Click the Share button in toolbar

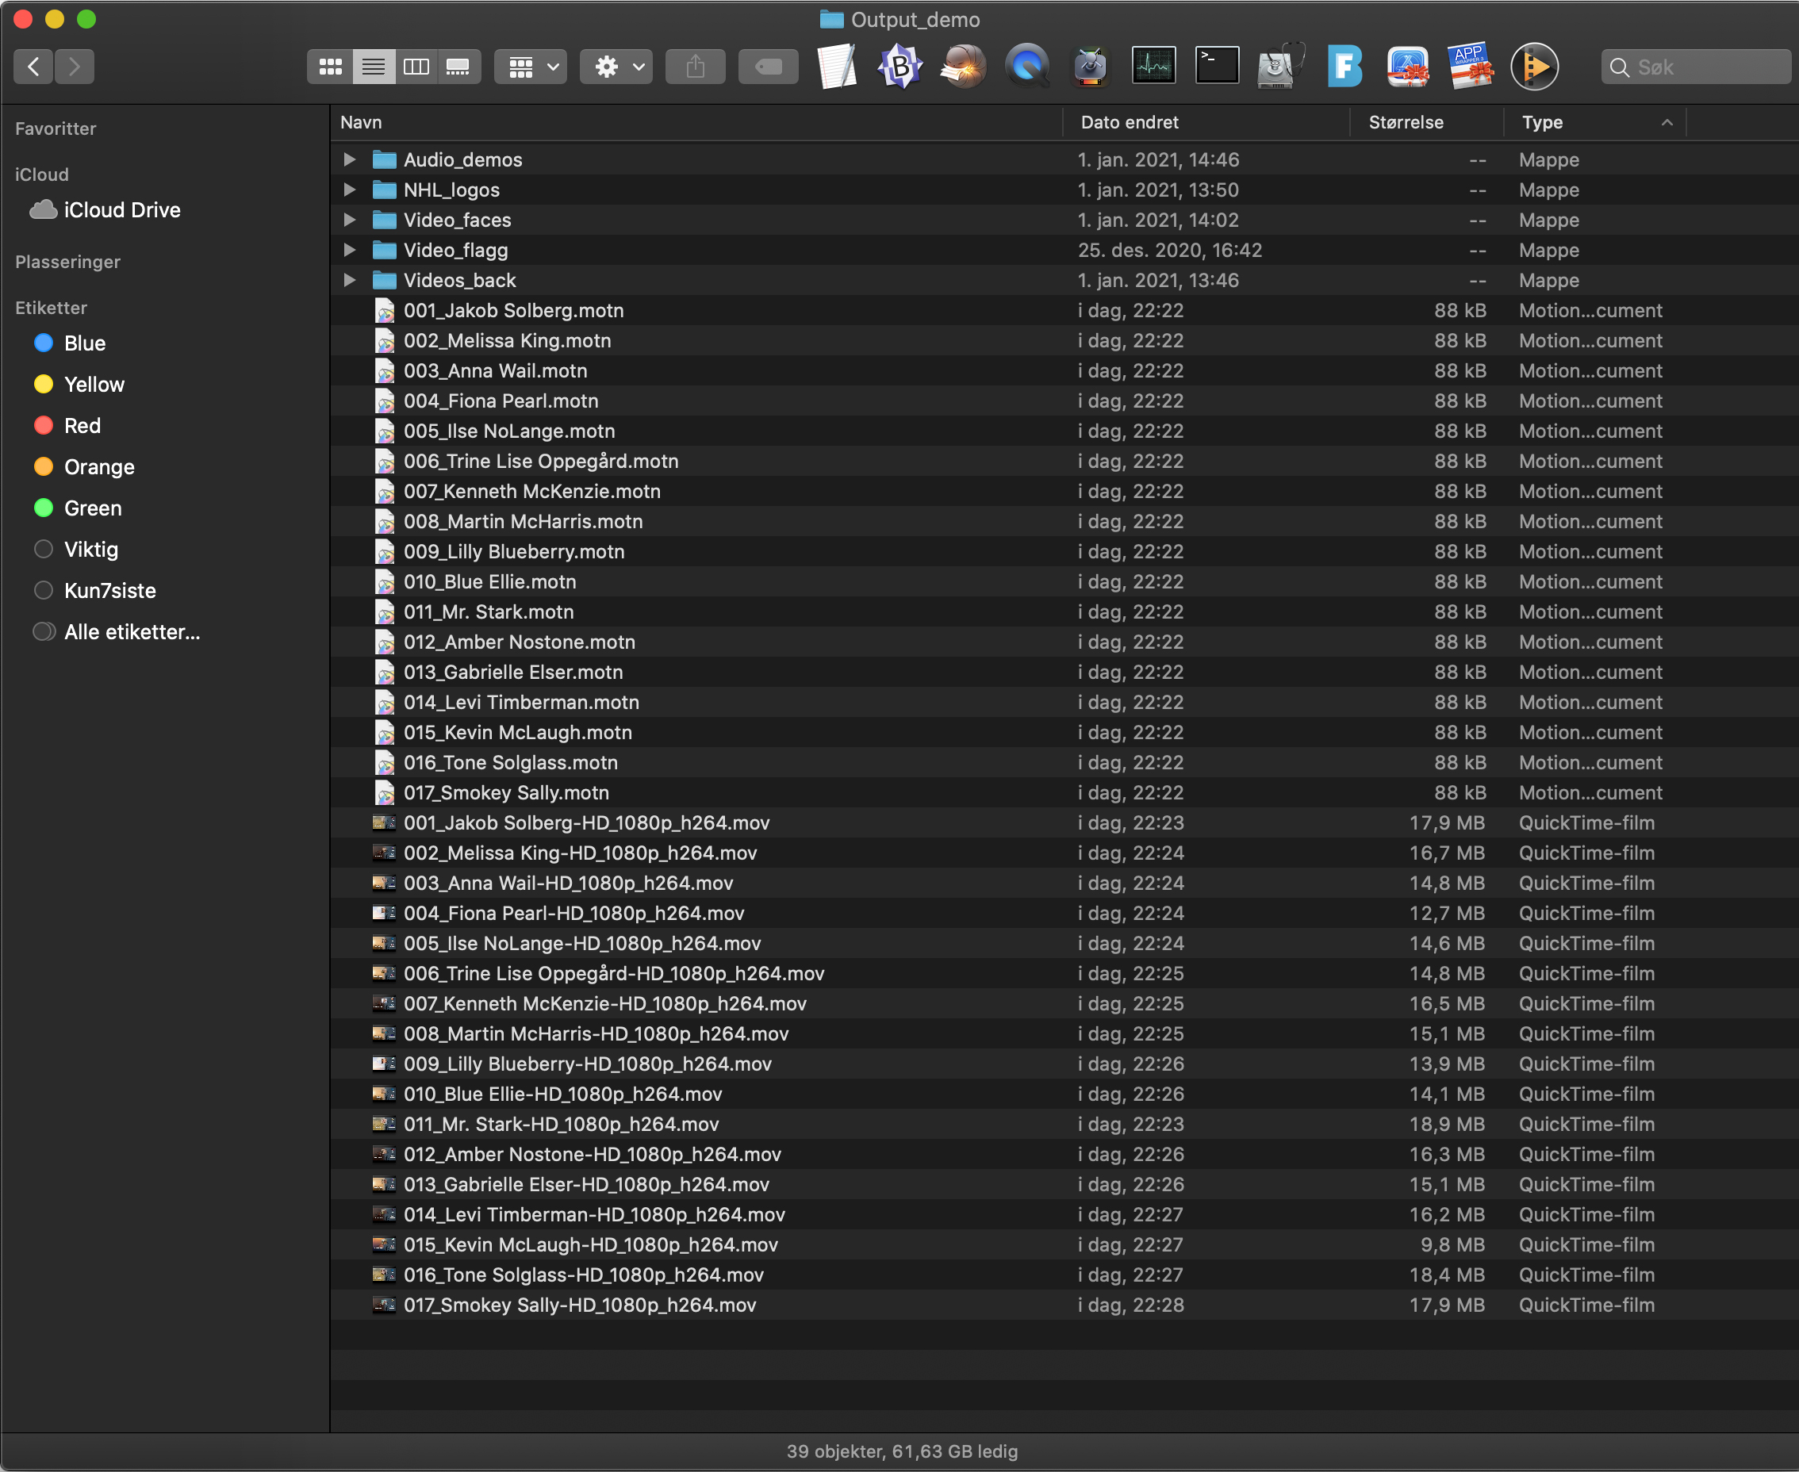point(696,66)
